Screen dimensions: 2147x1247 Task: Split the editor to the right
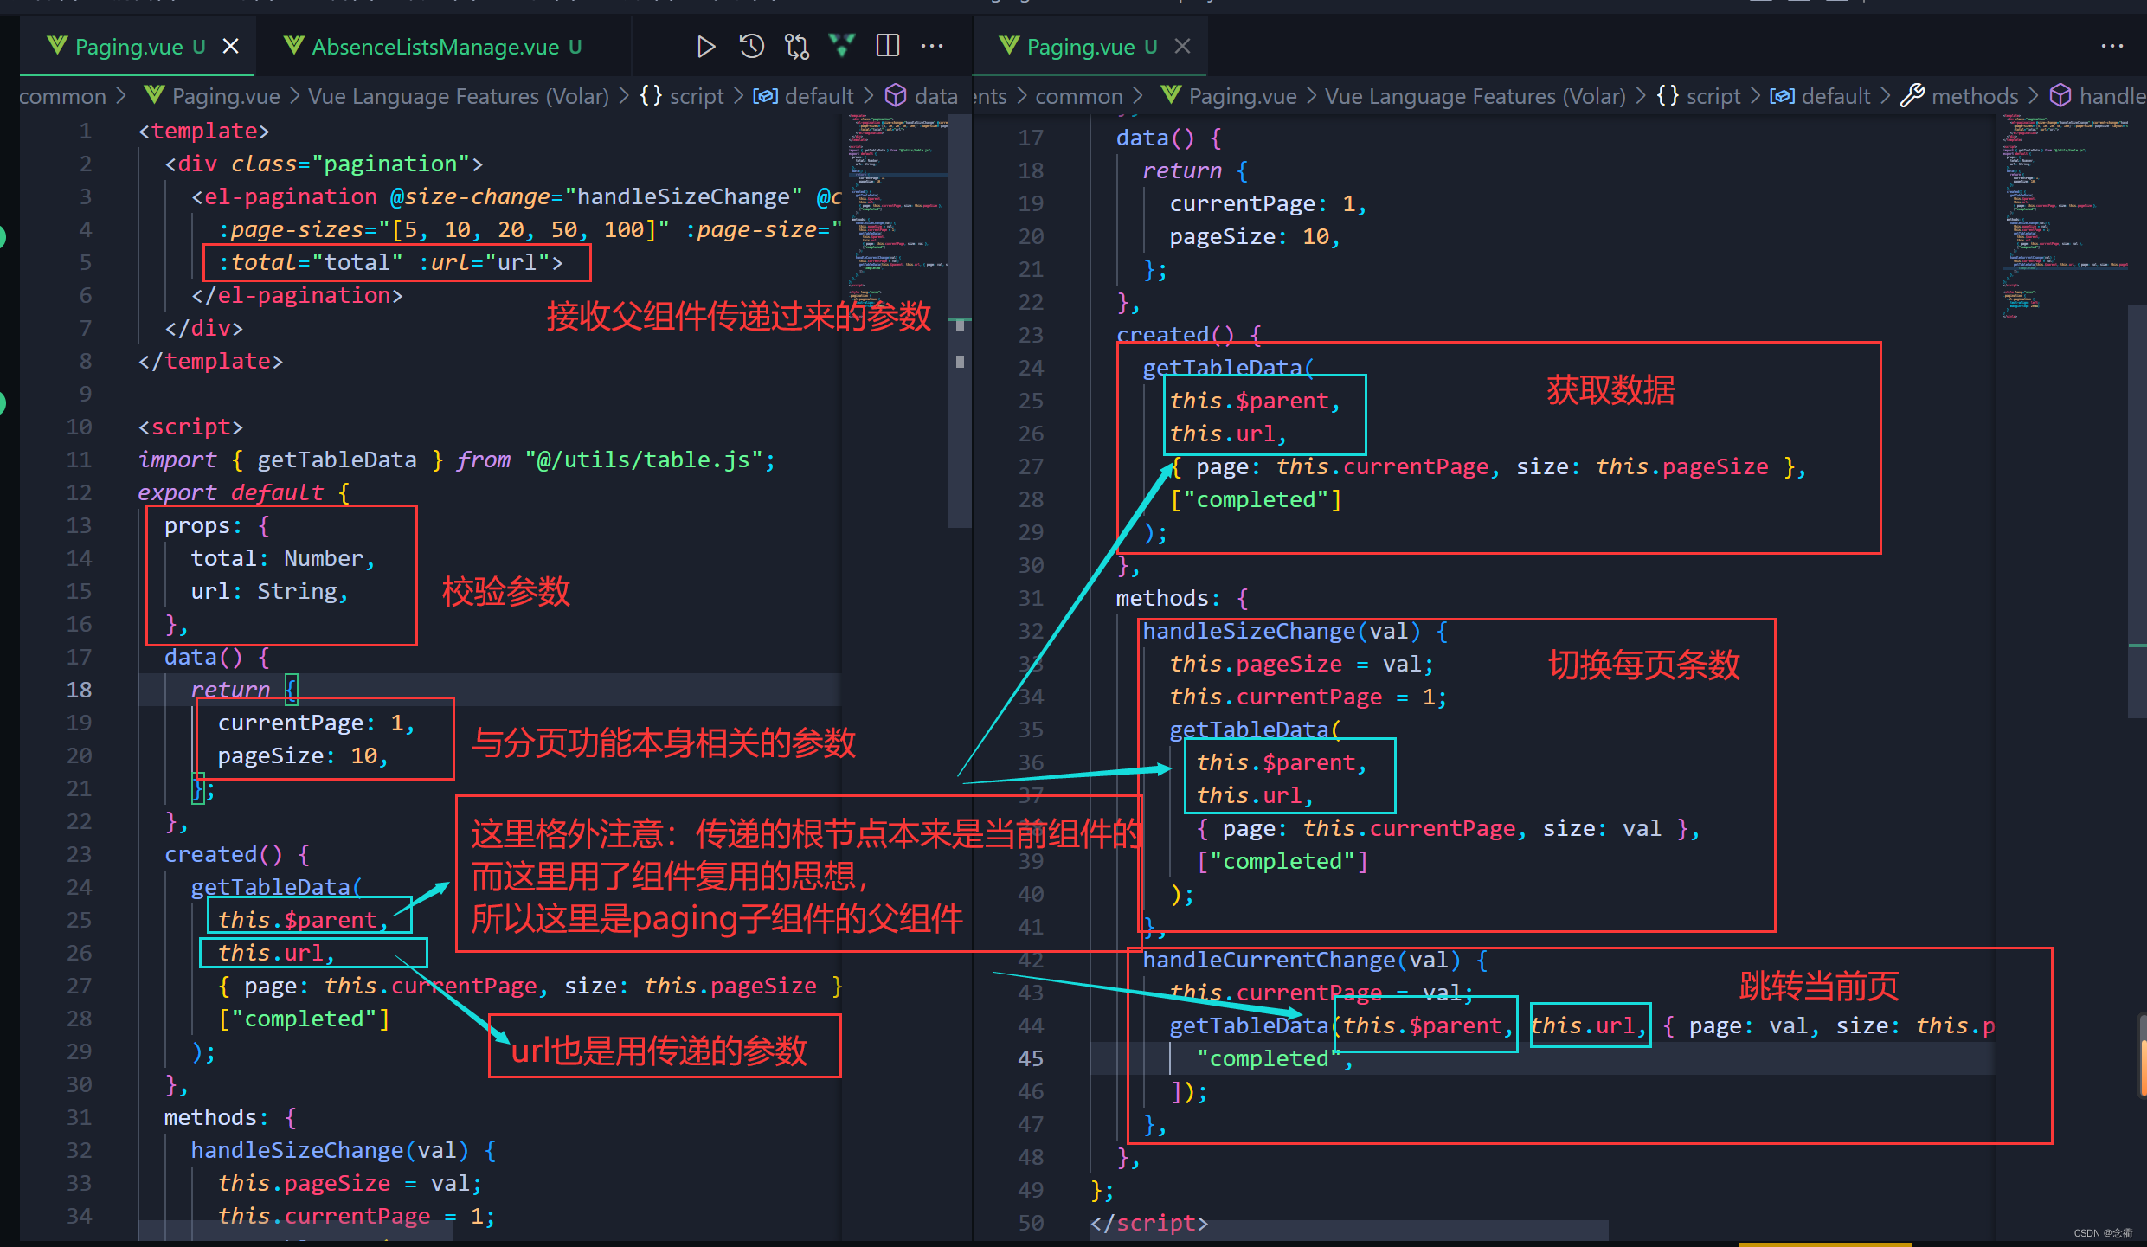888,47
